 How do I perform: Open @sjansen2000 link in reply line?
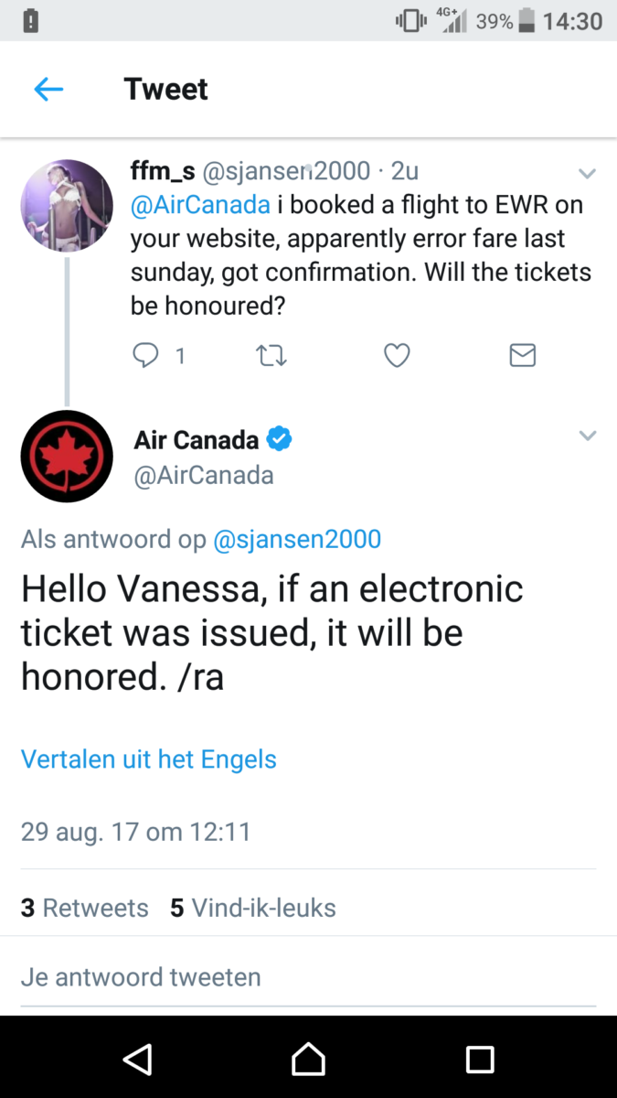pos(296,539)
